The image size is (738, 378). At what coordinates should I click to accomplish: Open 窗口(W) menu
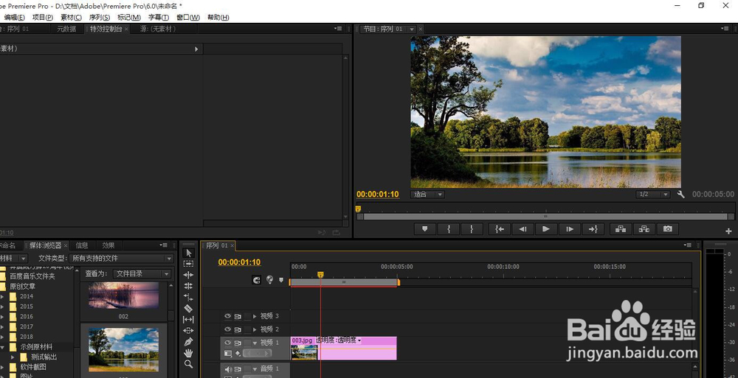[x=187, y=18]
